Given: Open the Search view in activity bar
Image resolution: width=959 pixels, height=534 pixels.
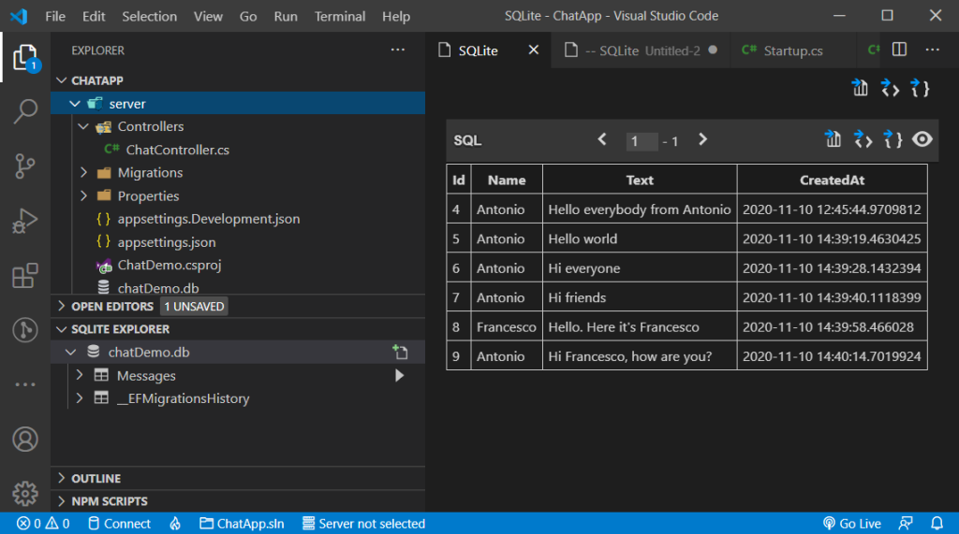Looking at the screenshot, I should (25, 112).
